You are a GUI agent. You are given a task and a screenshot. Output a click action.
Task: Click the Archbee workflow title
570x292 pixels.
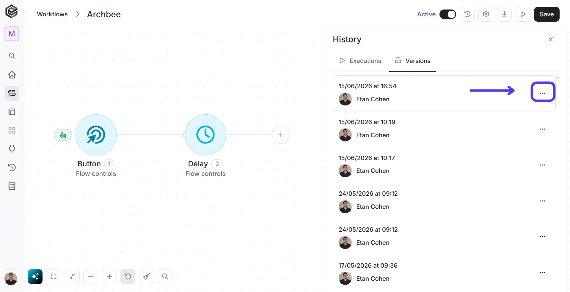click(104, 14)
